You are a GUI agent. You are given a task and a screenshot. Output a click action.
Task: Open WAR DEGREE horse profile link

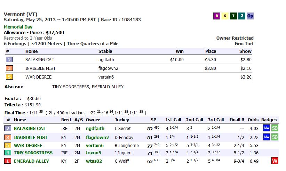click(x=28, y=146)
